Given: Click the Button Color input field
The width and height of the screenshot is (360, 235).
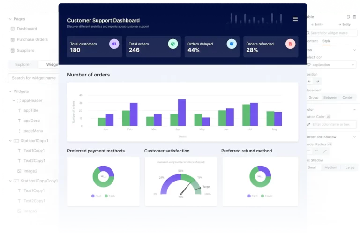Looking at the screenshot, I should pyautogui.click(x=333, y=124).
